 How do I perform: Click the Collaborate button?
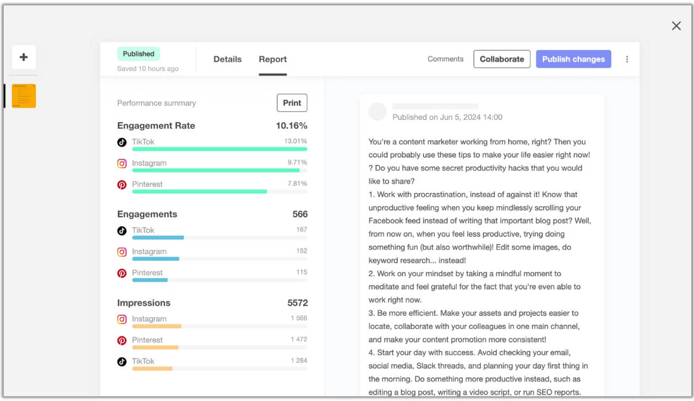coord(502,59)
